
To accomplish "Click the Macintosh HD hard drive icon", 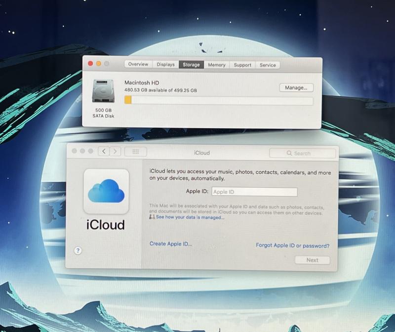I will 103,91.
